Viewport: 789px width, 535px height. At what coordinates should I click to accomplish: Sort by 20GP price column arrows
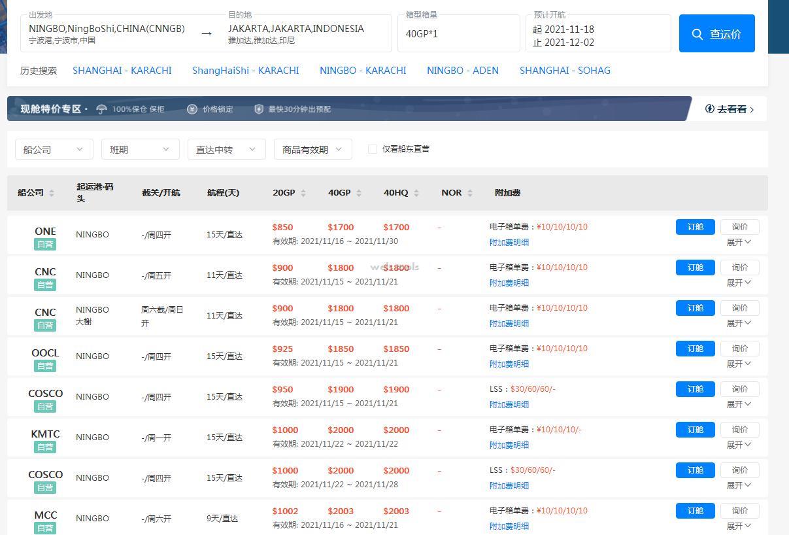pos(302,193)
